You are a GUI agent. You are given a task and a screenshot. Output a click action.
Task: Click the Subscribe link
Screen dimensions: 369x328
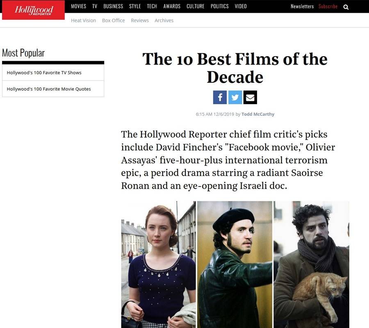328,6
